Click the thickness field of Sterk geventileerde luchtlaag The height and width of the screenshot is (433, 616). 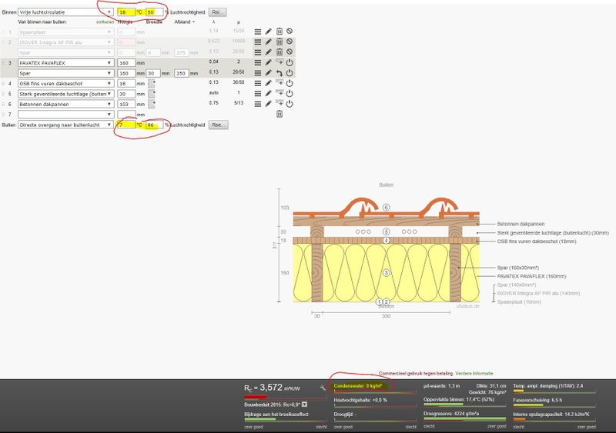[x=126, y=94]
